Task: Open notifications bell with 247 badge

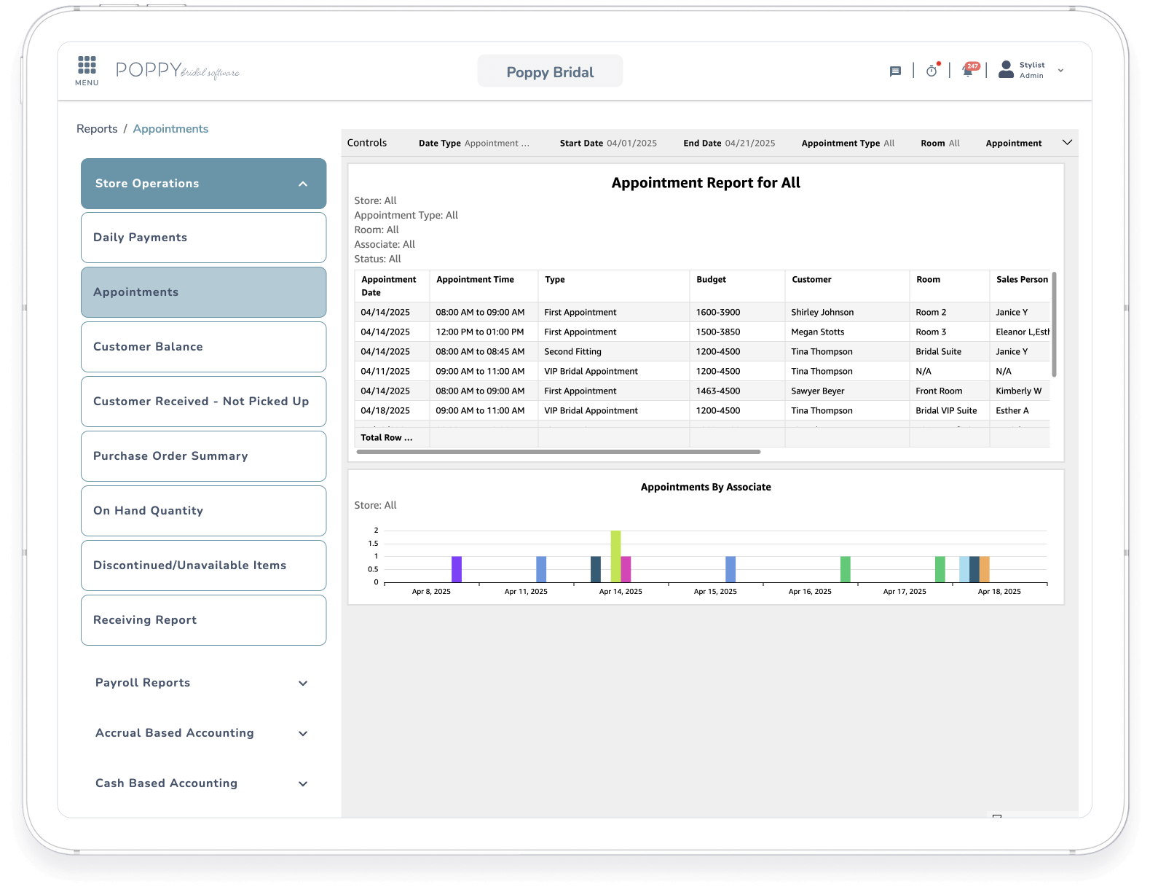Action: click(968, 71)
